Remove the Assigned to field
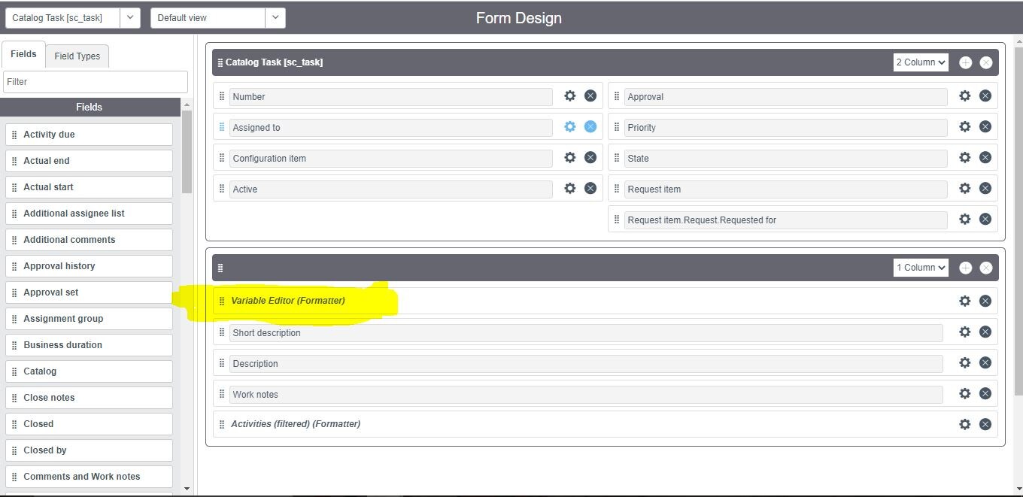Viewport: 1023px width, 497px height. [x=590, y=127]
